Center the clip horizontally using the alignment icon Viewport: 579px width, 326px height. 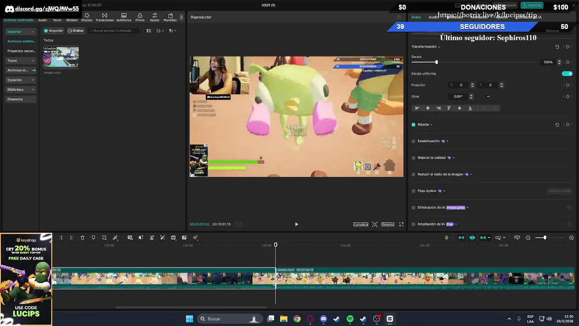coord(427,108)
